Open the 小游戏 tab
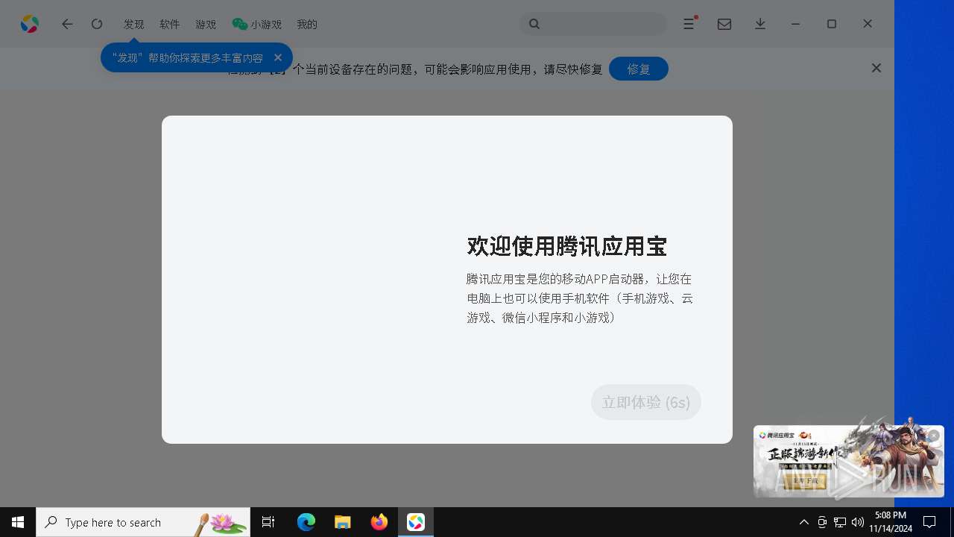The image size is (954, 537). [257, 25]
